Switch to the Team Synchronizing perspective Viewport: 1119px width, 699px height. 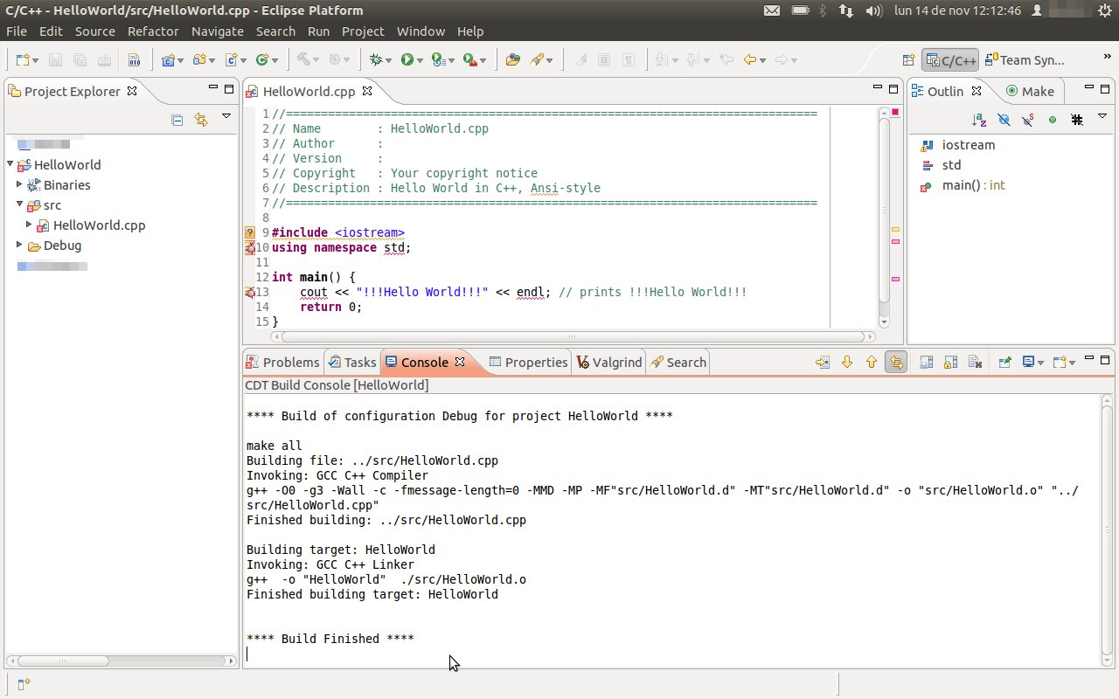click(1025, 59)
